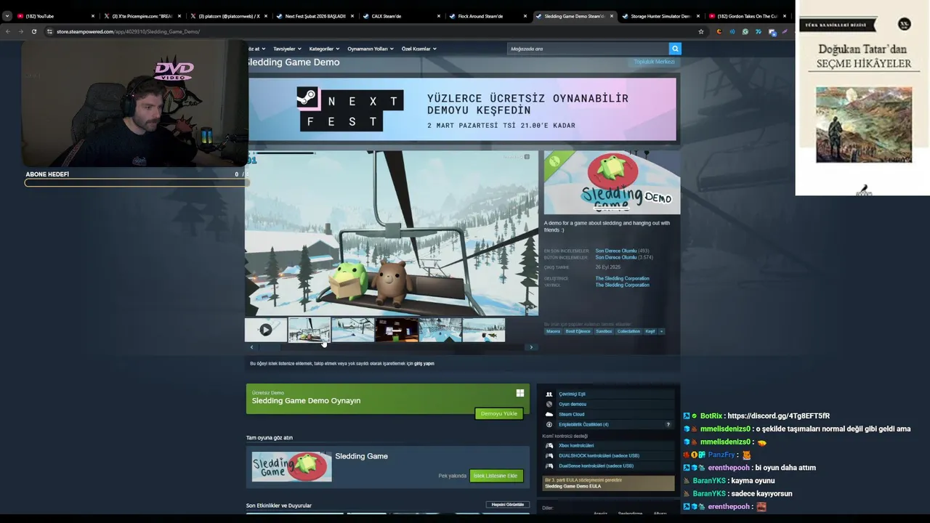Click the store search magnifier icon
Viewport: 930px width, 523px height.
675,49
